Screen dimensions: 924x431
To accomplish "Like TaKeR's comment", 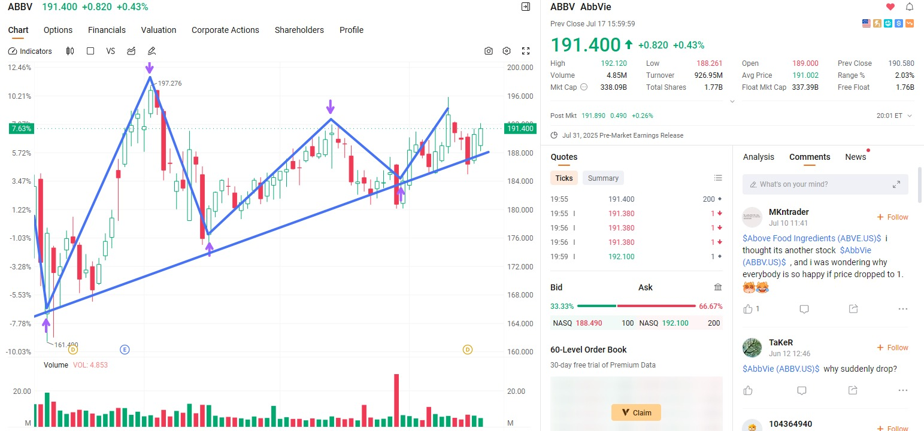I will pos(748,390).
